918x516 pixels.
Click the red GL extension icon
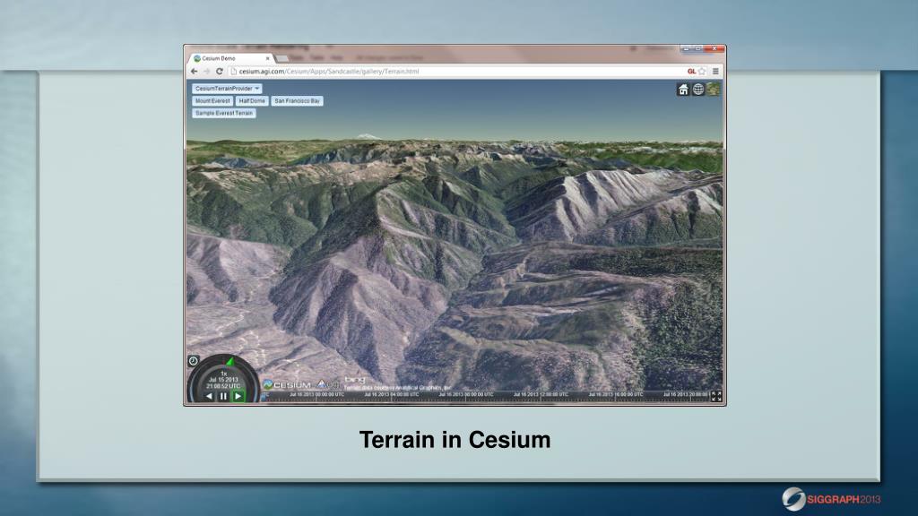coord(691,72)
